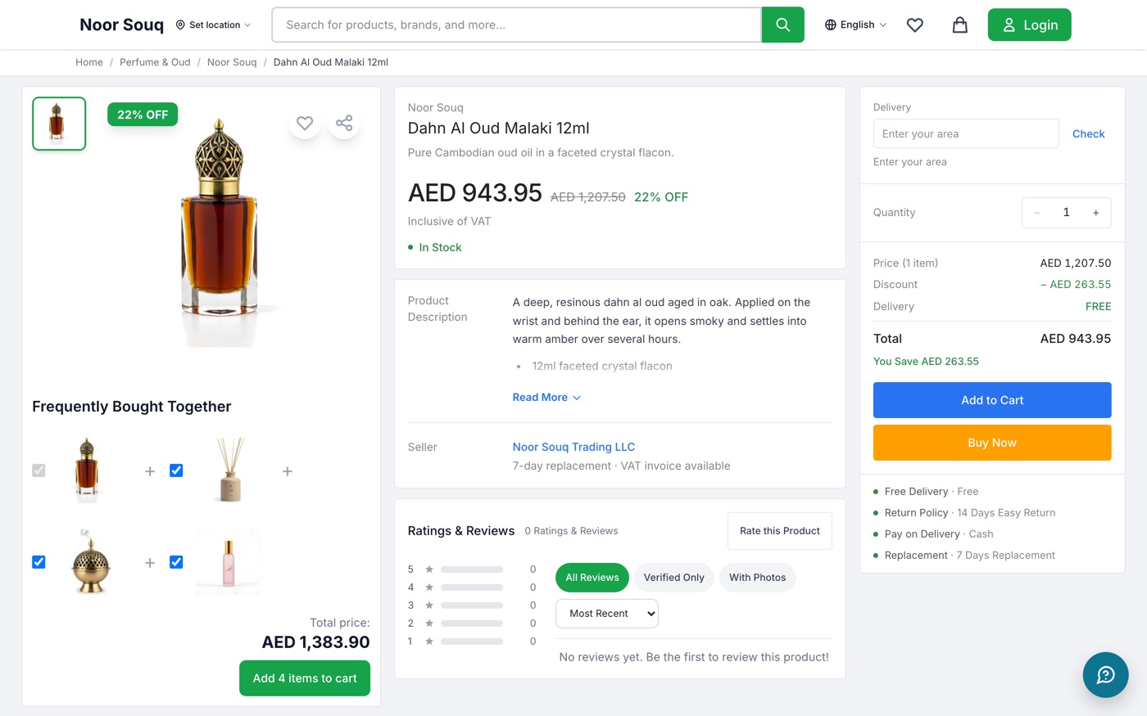The image size is (1147, 716).
Task: Click Pay on Delivery Cash line
Action: (939, 534)
